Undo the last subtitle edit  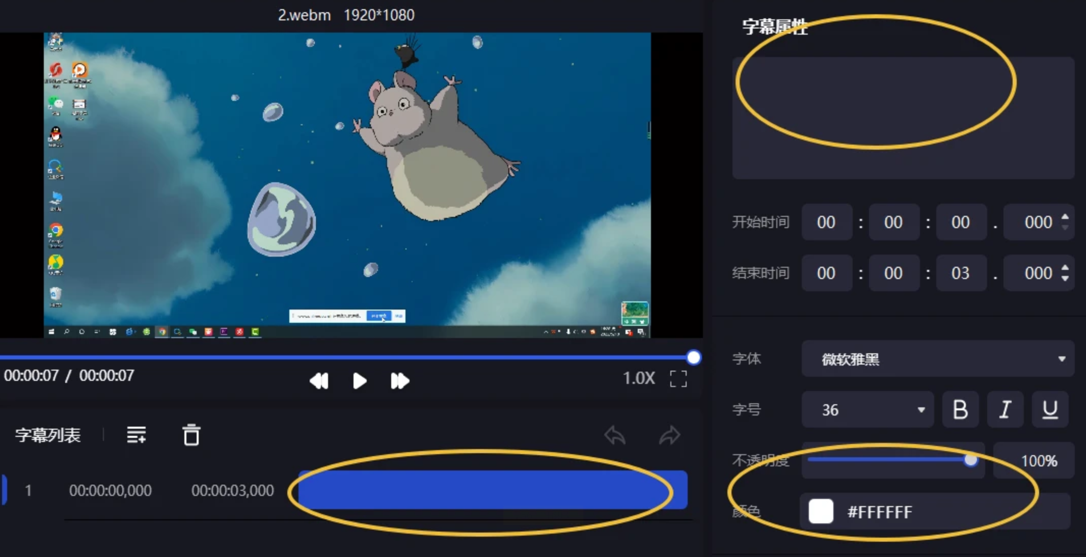click(615, 435)
